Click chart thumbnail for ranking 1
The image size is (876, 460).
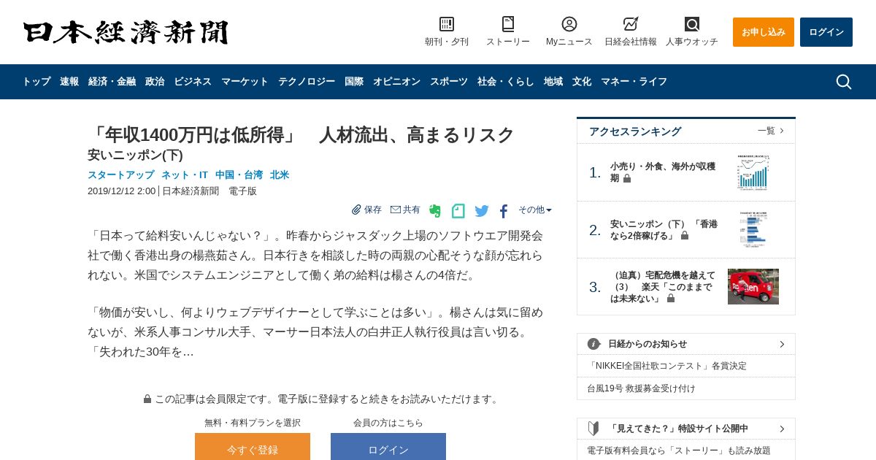click(753, 172)
